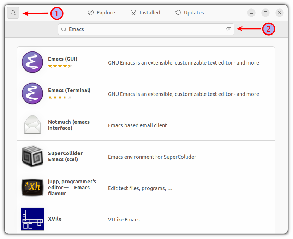Switch to the Installed tab
293x239 pixels.
coord(145,13)
